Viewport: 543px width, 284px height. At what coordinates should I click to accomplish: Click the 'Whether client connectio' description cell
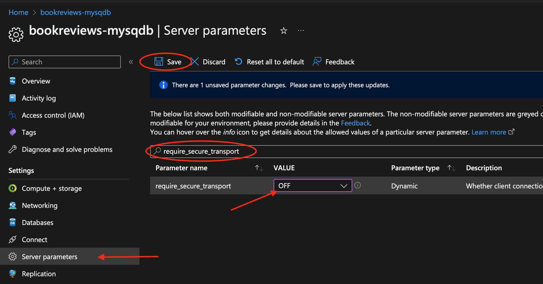[504, 186]
